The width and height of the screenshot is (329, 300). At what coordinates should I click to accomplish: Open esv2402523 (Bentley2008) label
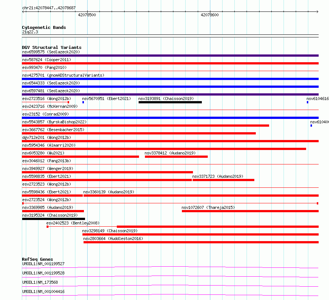click(73, 223)
